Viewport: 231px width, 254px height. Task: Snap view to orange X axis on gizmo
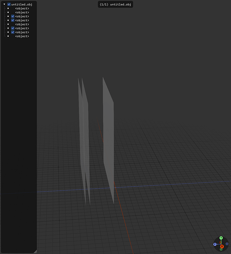[222, 246]
